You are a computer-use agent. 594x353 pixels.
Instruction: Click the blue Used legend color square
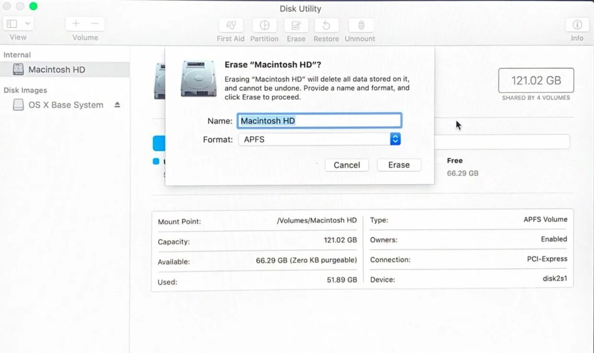(x=156, y=161)
